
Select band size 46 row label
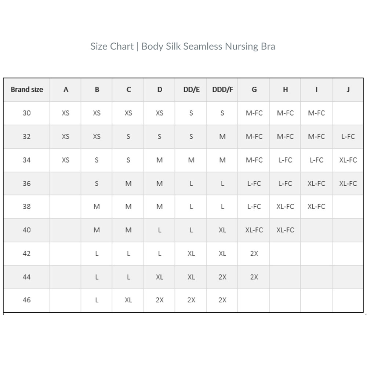click(27, 300)
